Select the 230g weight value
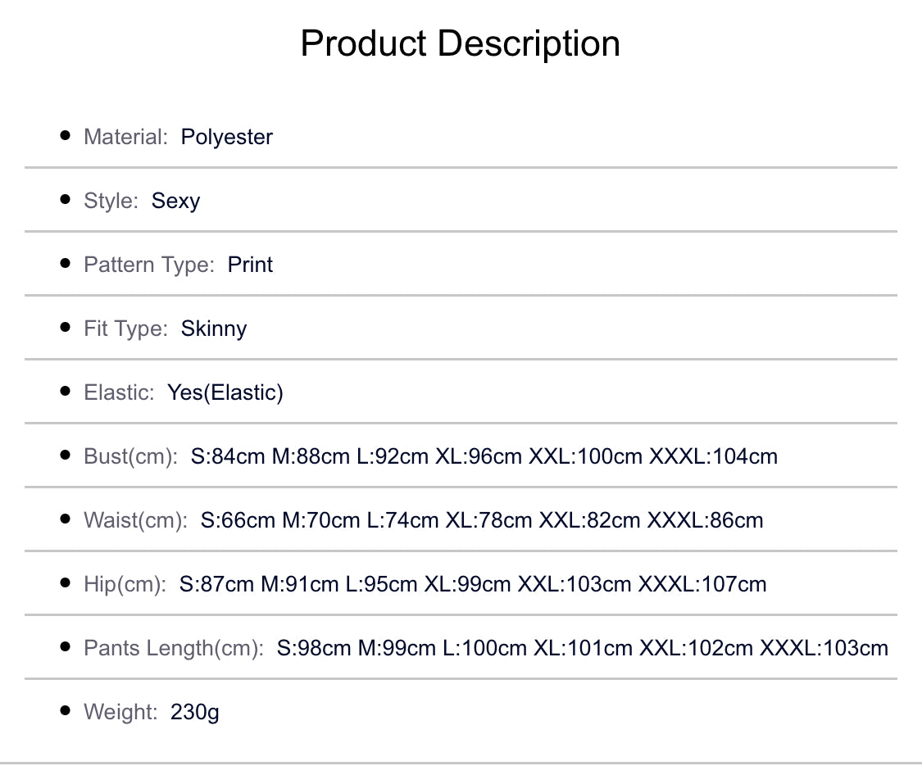922x766 pixels. (x=195, y=712)
